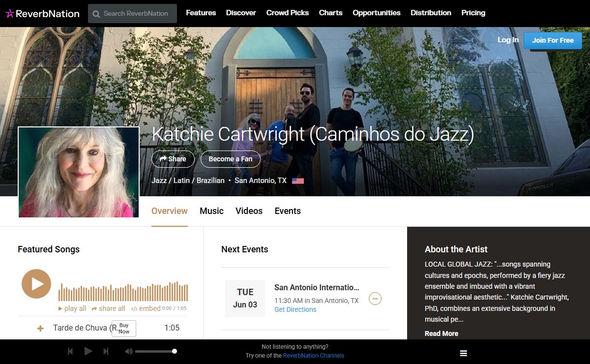
Task: Click Read More in About the Artist
Action: [x=442, y=334]
